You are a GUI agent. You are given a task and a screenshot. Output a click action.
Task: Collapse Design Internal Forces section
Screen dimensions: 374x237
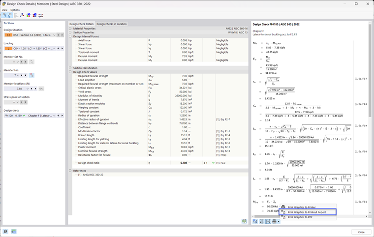coord(70,36)
